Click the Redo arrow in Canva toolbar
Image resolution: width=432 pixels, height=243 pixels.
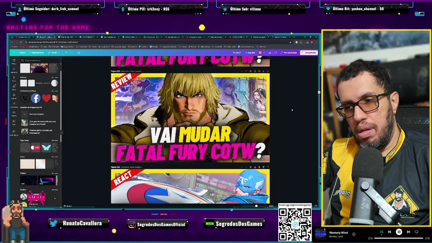[72, 53]
